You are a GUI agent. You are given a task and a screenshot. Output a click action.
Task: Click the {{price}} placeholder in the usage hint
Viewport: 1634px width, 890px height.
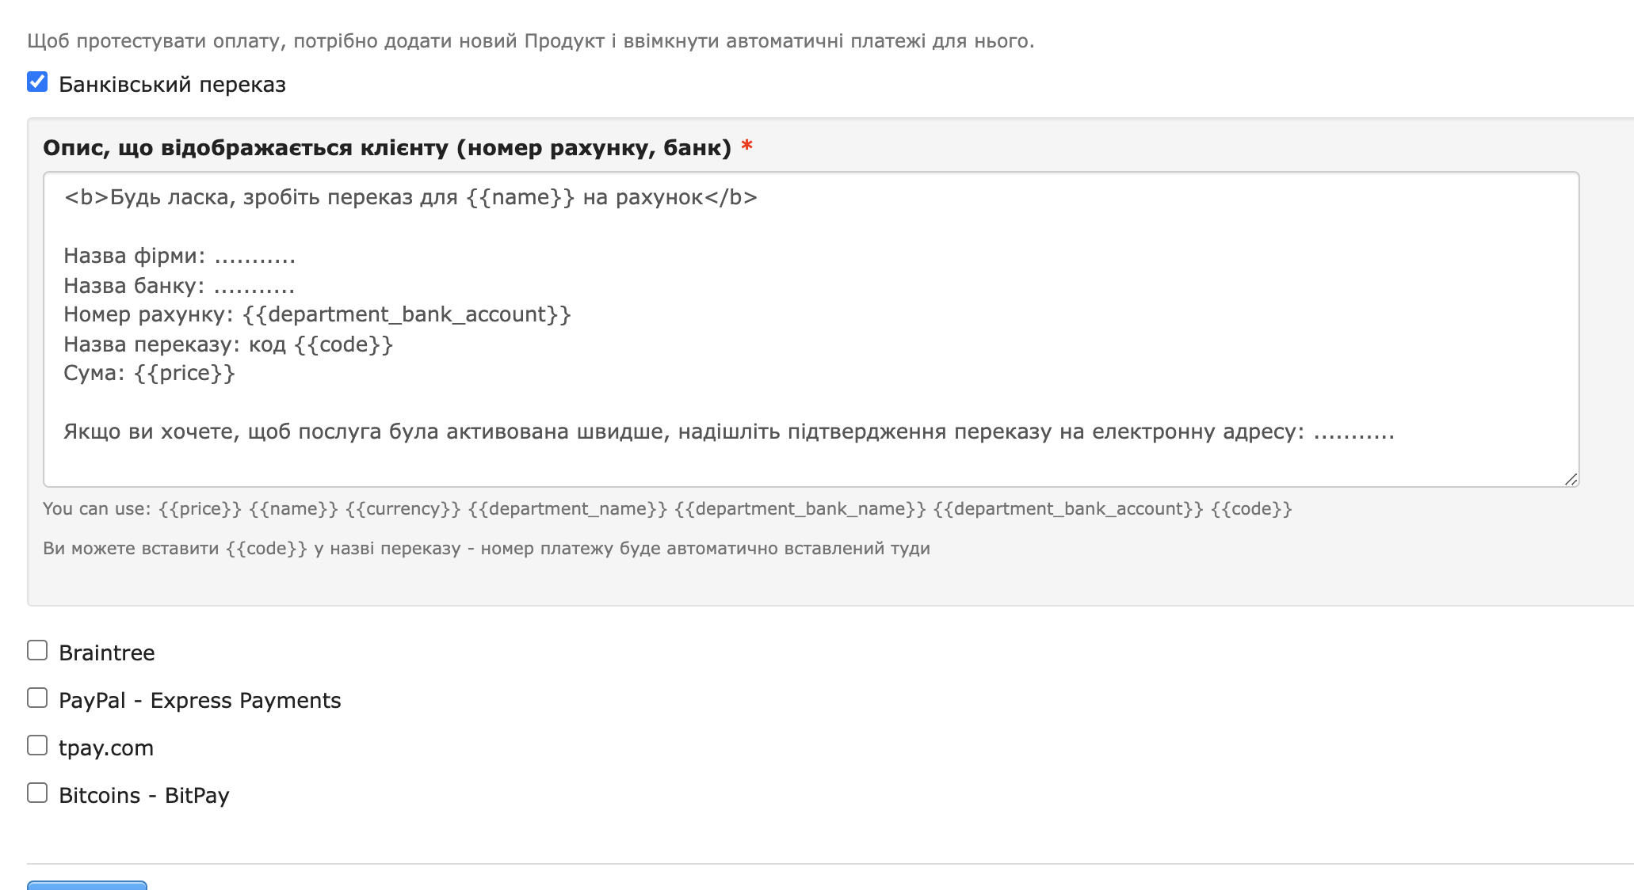(x=200, y=508)
